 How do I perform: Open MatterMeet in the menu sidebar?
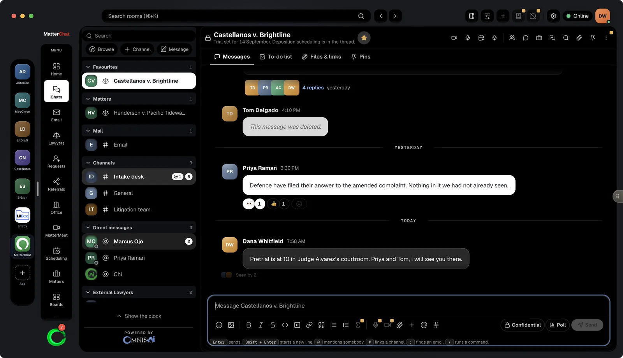coord(56,230)
